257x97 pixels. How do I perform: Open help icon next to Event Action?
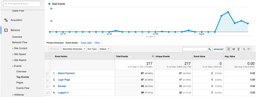tap(70, 56)
